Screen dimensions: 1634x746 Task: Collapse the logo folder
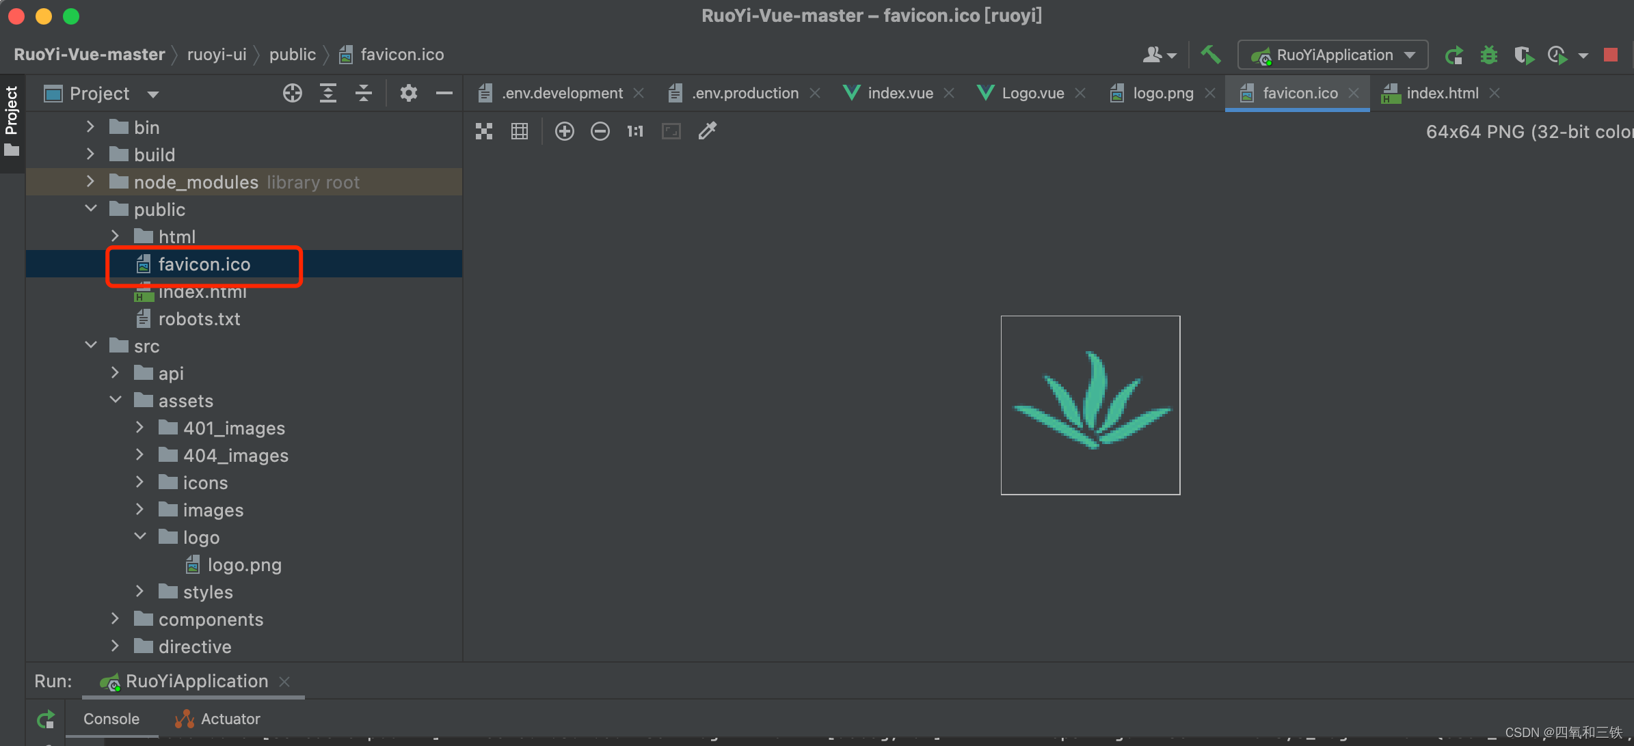click(139, 536)
